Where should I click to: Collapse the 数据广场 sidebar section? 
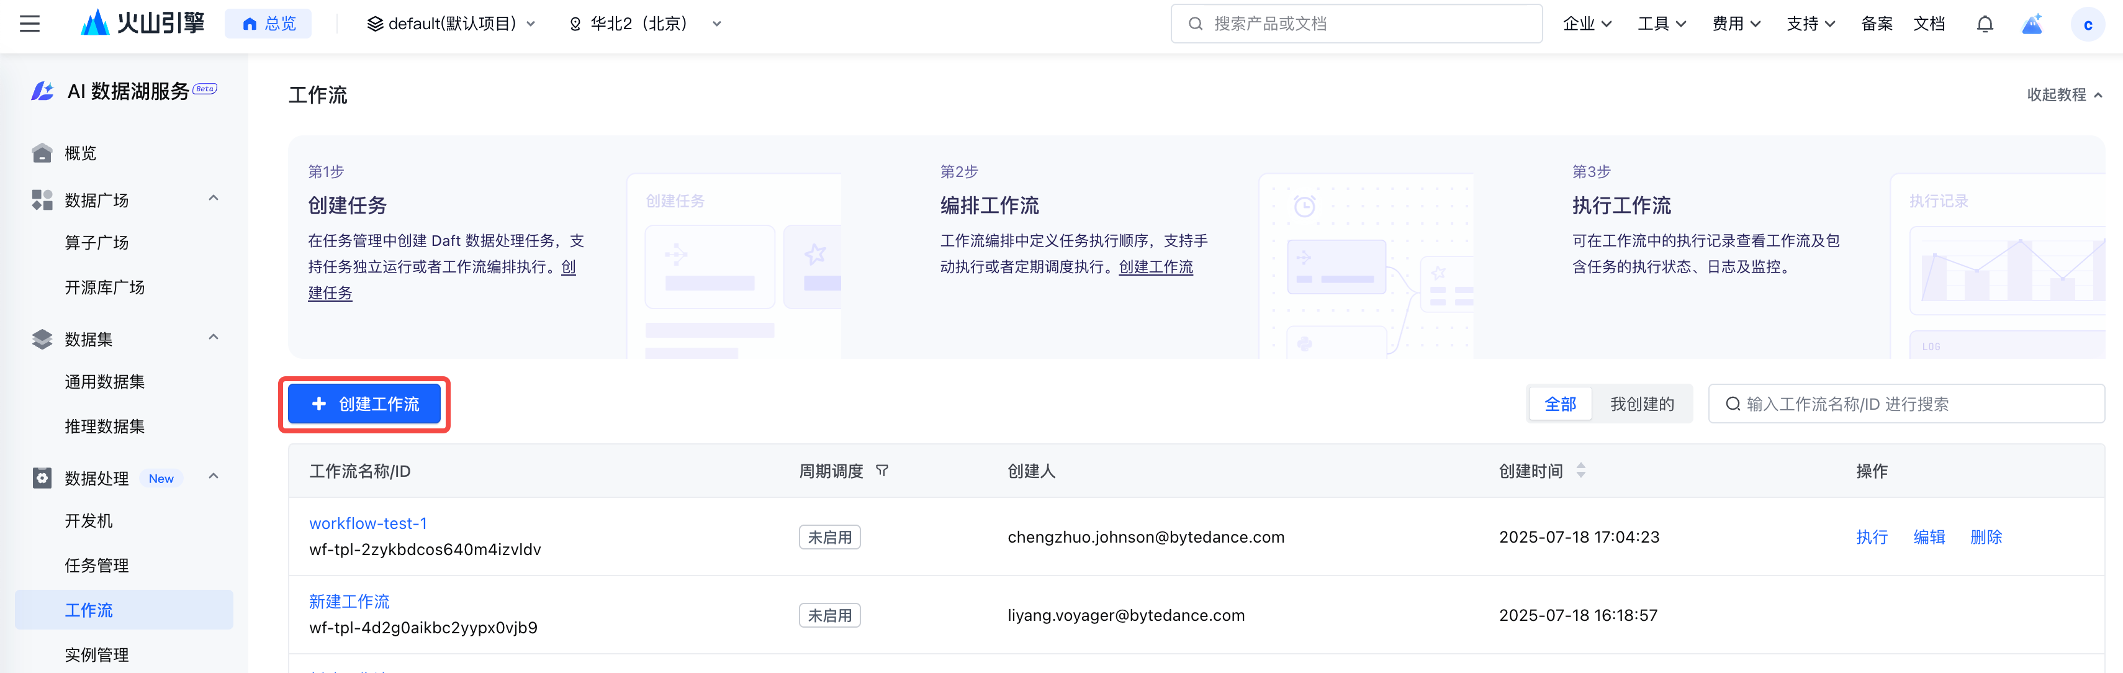[214, 199]
